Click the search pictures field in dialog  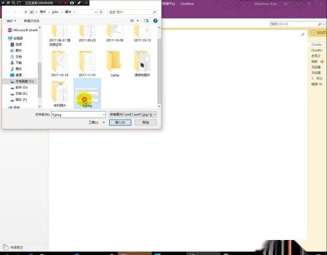pyautogui.click(x=132, y=12)
